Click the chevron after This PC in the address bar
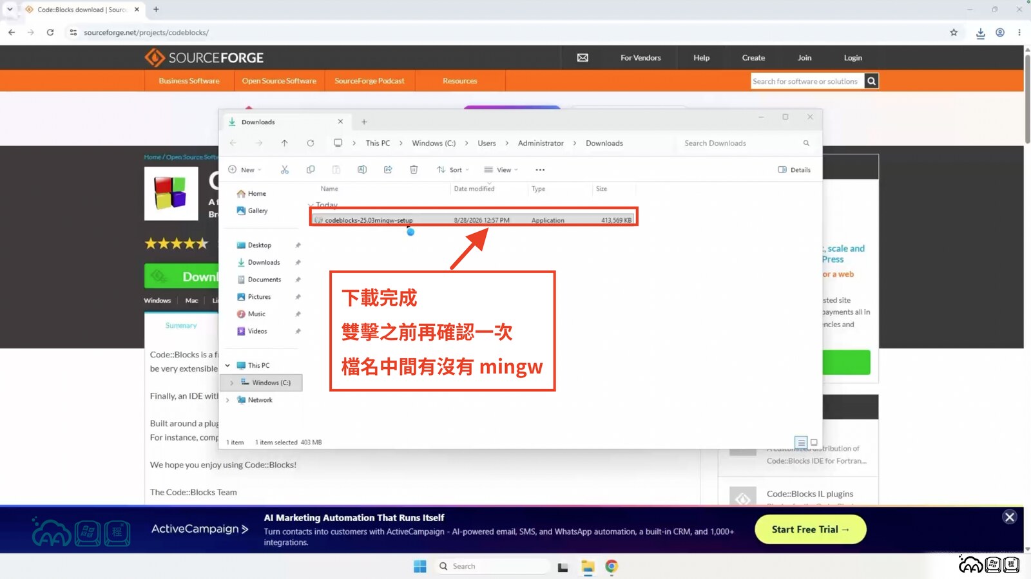Viewport: 1031px width, 579px height. click(x=401, y=143)
